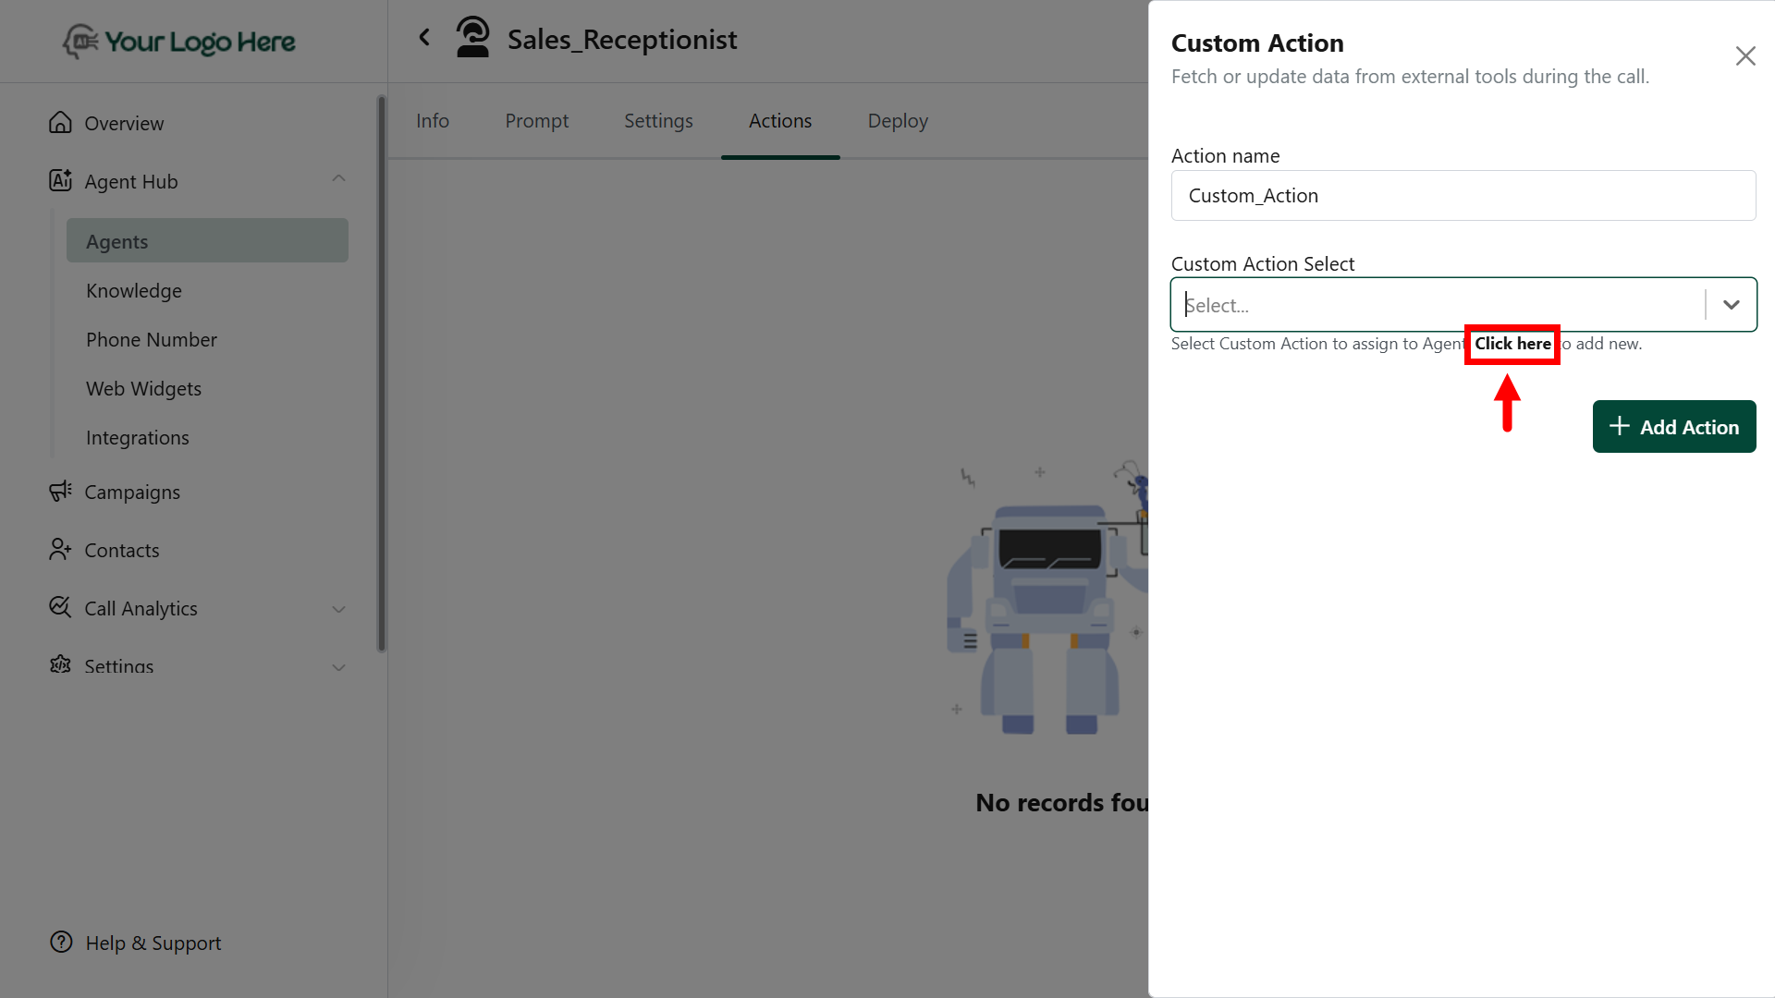The image size is (1775, 998).
Task: Click the Overview home icon
Action: pyautogui.click(x=60, y=123)
